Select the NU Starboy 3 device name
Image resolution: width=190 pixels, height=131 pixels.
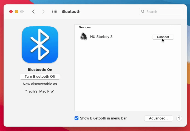[x=101, y=37]
